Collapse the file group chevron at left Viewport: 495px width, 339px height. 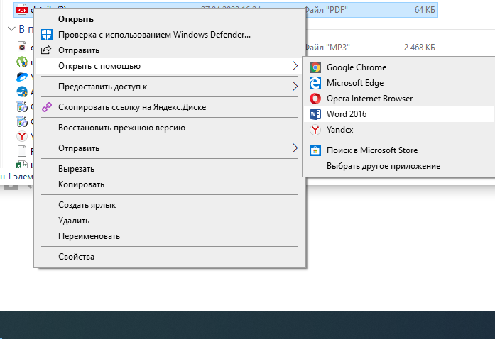11,29
